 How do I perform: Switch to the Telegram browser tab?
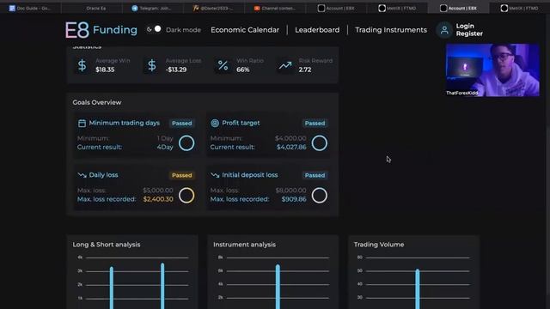coord(153,8)
